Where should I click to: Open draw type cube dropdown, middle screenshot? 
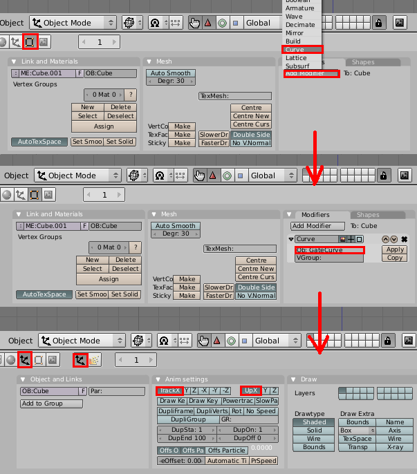[137, 176]
